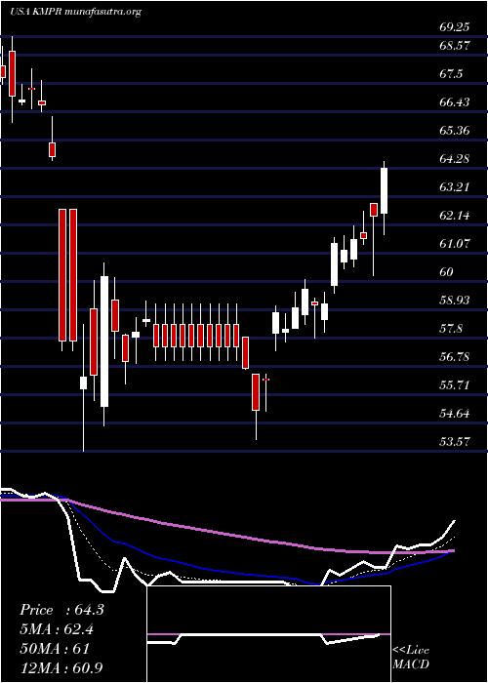The height and width of the screenshot is (683, 488).
Task: Click the 66.43 price axis label
Action: [x=454, y=101]
